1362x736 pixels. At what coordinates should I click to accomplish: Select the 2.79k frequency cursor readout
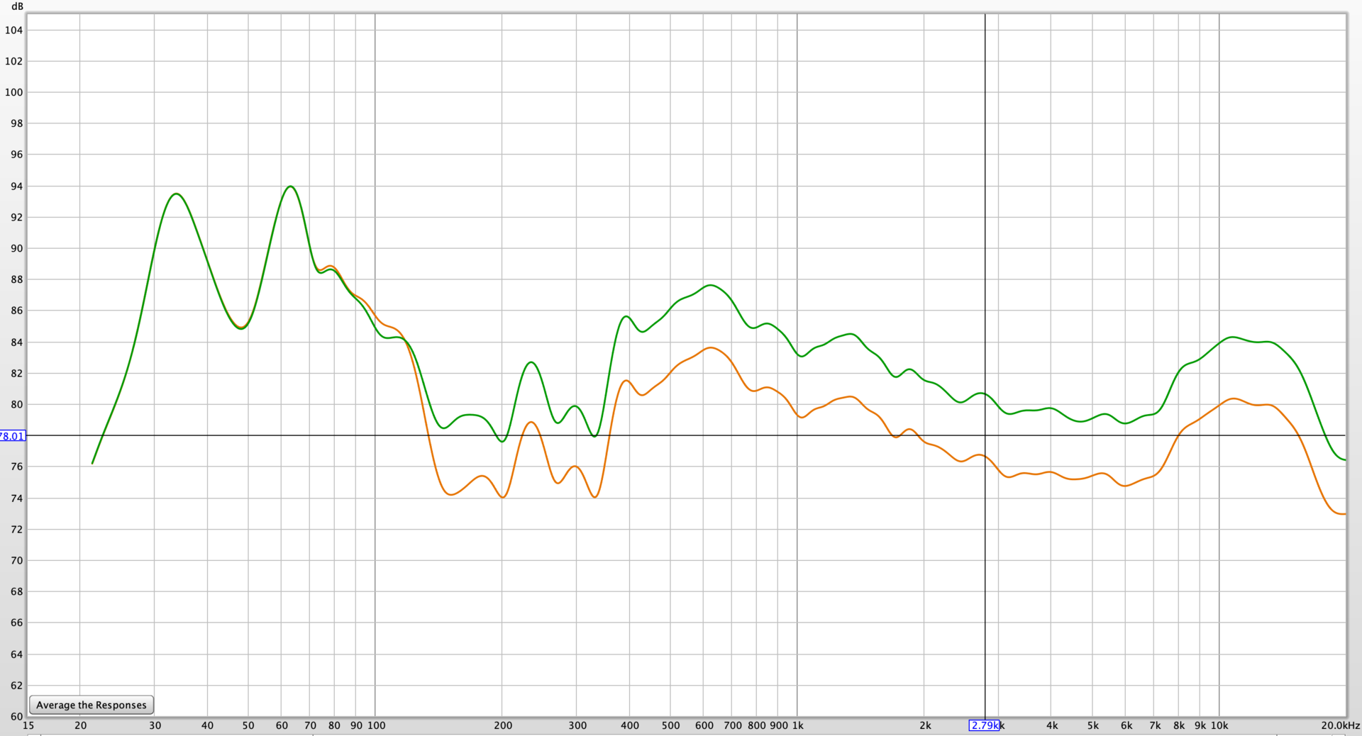tap(984, 725)
